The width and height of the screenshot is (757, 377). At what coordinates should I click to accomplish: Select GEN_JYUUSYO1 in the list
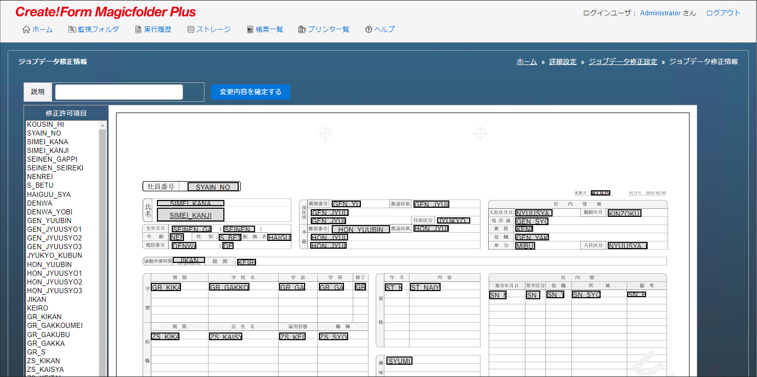(x=54, y=229)
